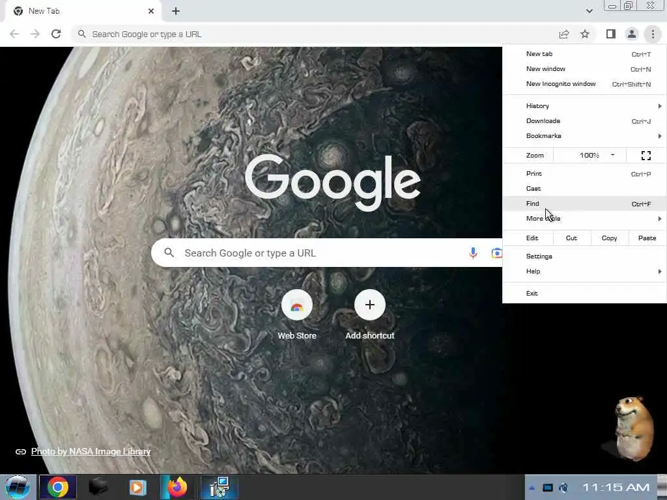Close the New Tab tab
Screen dimensions: 667x500
tap(151, 11)
